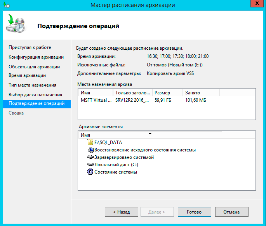Select the E:\SQL_DATA folder icon
The height and width of the screenshot is (226, 266).
tap(90, 142)
